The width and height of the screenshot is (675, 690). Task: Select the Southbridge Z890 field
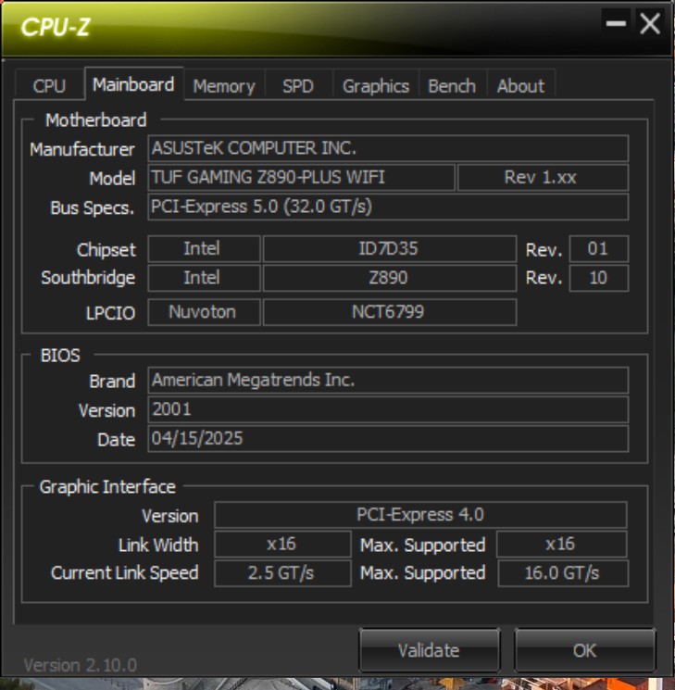(390, 278)
